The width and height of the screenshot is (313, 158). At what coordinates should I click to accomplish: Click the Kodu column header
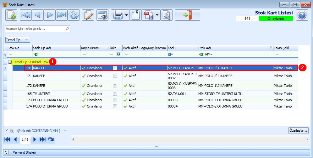(x=183, y=48)
